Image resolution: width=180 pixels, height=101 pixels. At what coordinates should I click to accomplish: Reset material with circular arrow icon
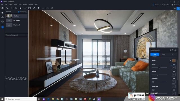coord(175,50)
